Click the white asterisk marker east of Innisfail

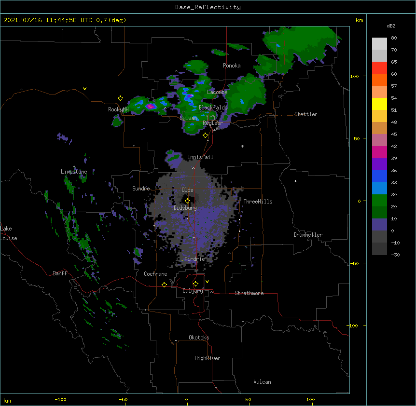click(242, 146)
